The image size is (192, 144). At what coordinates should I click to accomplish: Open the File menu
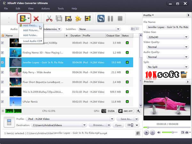coord(6,9)
